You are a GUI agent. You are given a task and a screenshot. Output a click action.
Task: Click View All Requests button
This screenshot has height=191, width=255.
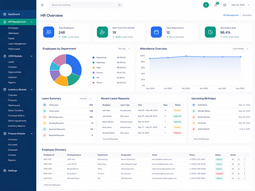click(110, 139)
